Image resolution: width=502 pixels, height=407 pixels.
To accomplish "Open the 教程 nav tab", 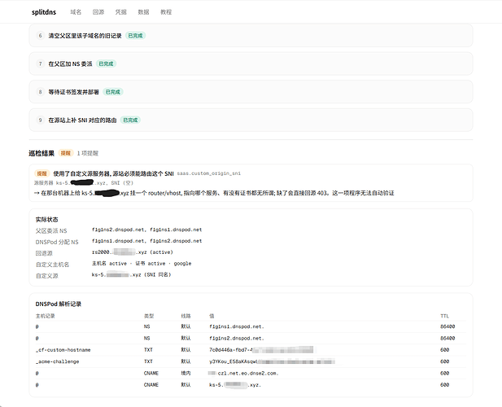I will (166, 12).
